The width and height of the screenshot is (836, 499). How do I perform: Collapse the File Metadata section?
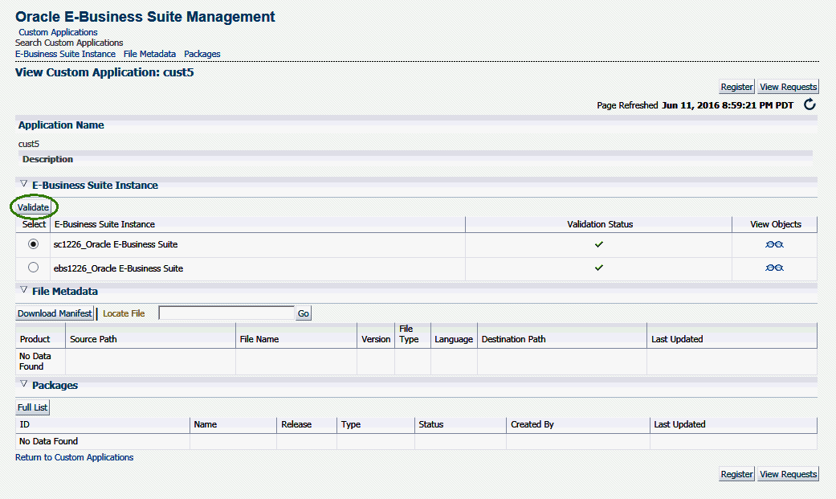(x=23, y=290)
